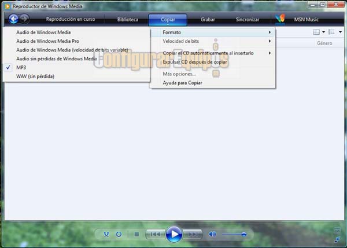This screenshot has width=347, height=248.
Task: Minimize the Reproductor de Windows Media window
Action: tap(313, 5)
